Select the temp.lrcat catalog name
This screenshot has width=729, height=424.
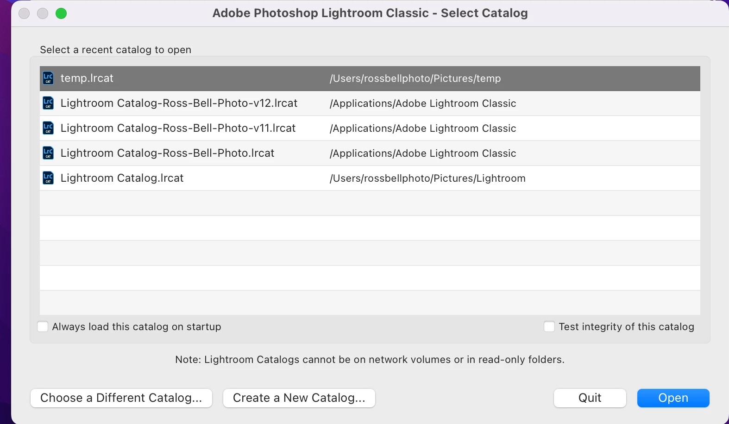tap(87, 78)
